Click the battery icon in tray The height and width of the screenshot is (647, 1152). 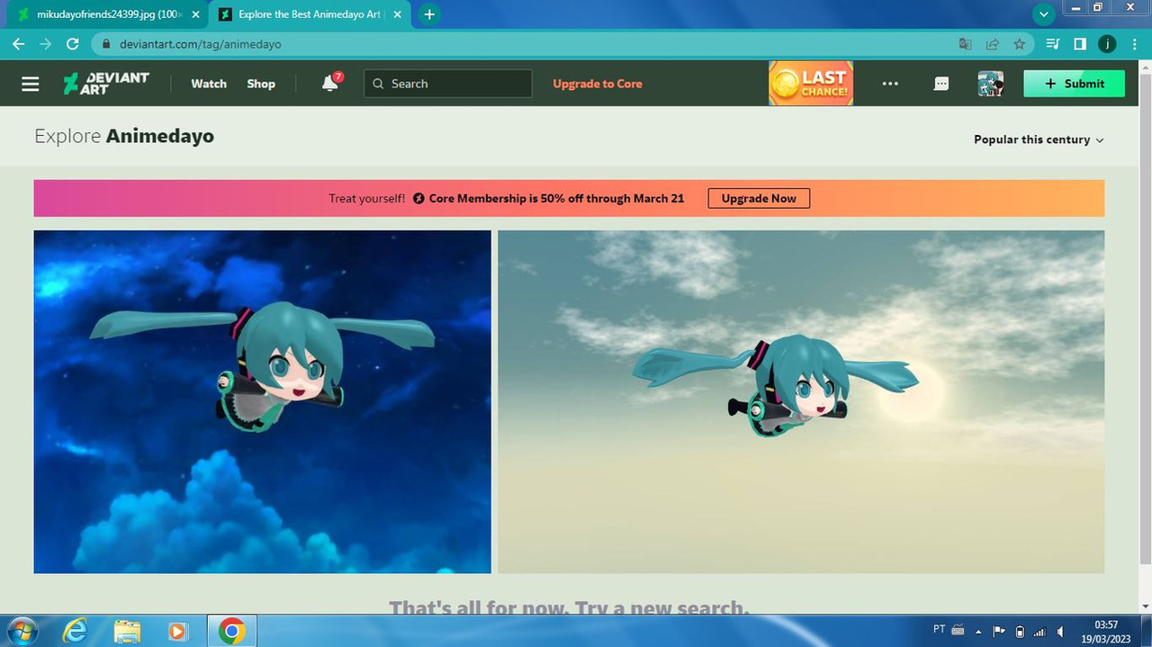coord(1020,631)
